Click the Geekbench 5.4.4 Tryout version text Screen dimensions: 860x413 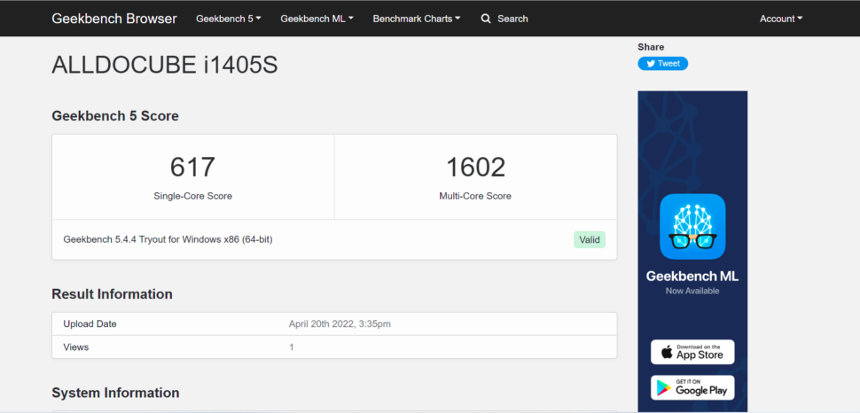click(168, 239)
